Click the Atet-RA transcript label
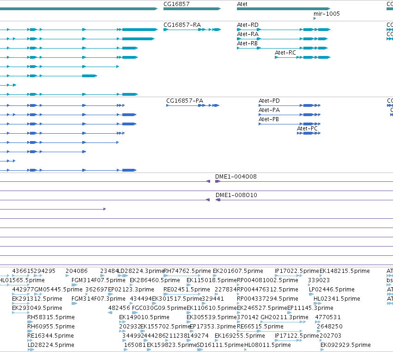393x352 pixels. 248,34
